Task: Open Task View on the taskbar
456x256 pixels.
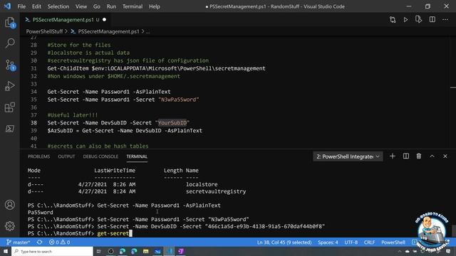Action: pyautogui.click(x=98, y=251)
